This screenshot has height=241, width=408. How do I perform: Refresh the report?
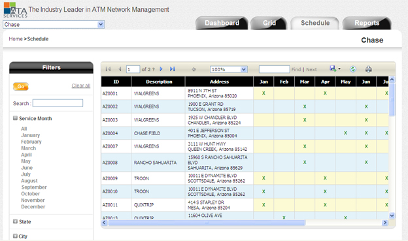click(353, 69)
